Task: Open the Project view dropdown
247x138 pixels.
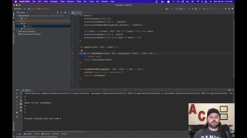Action: 22,13
